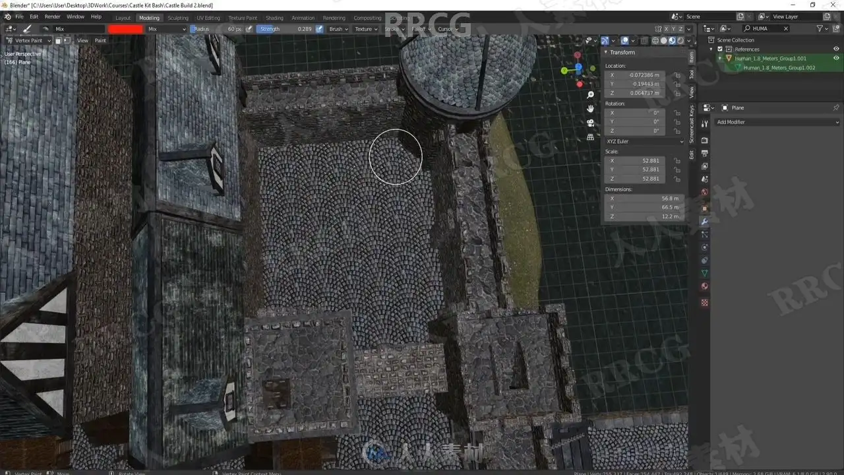Open Particles properties icon
Screen dimensions: 844x475
(x=704, y=234)
